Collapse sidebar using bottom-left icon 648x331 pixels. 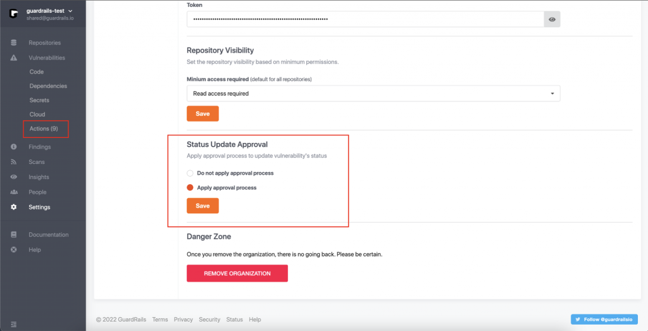(14, 324)
